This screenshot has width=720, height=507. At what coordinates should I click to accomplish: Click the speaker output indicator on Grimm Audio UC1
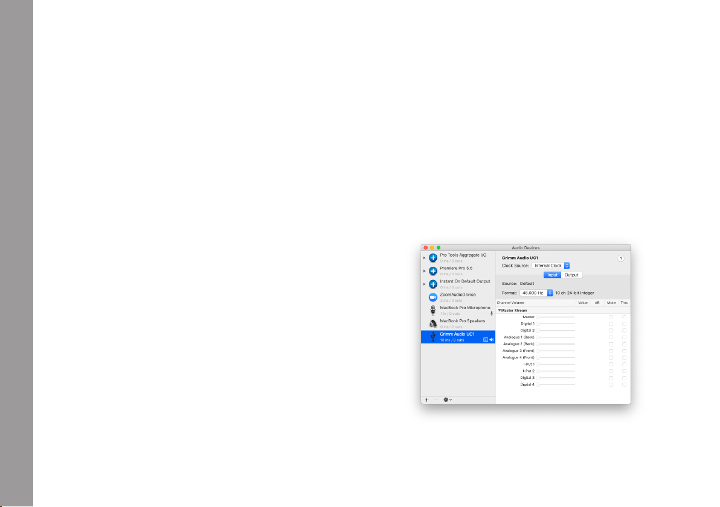tap(491, 340)
